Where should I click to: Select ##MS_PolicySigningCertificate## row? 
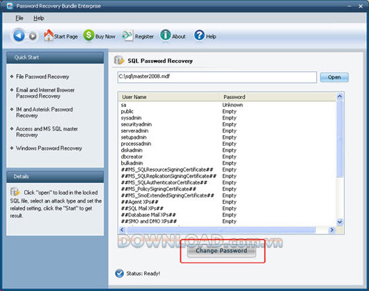pos(227,189)
